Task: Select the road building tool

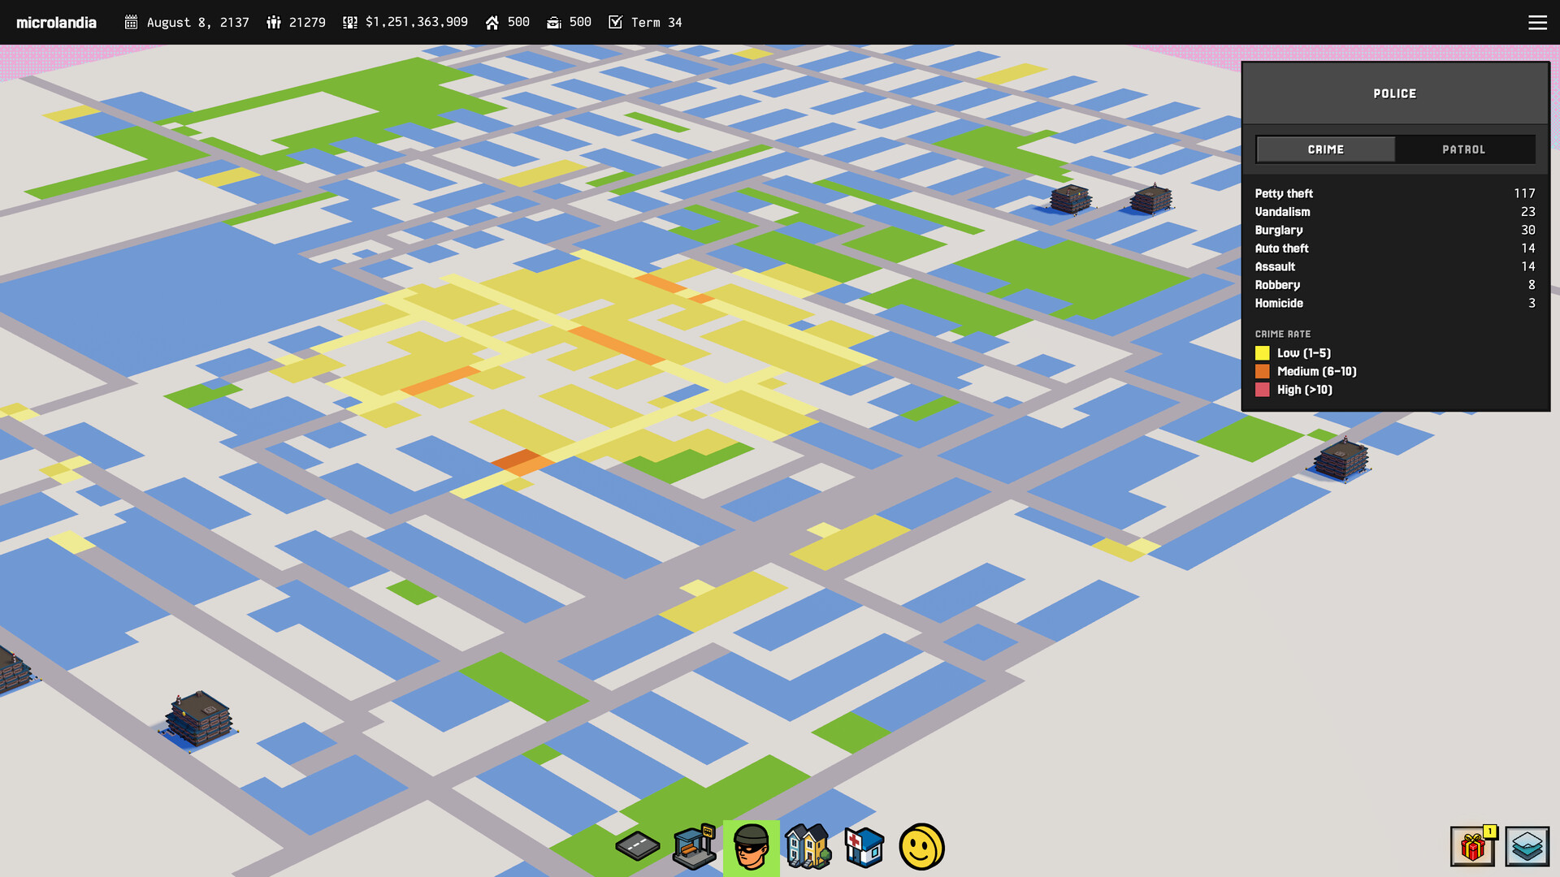Action: [x=638, y=847]
